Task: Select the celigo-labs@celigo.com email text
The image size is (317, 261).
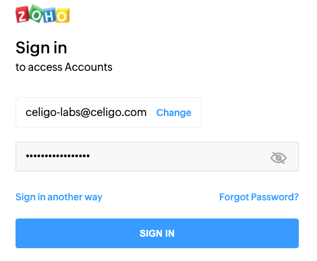Action: point(86,113)
